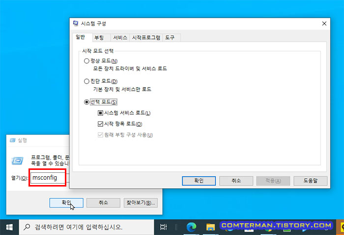Confirm with 확인 in 시스템 구성
Image resolution: width=344 pixels, height=235 pixels.
[x=199, y=181]
